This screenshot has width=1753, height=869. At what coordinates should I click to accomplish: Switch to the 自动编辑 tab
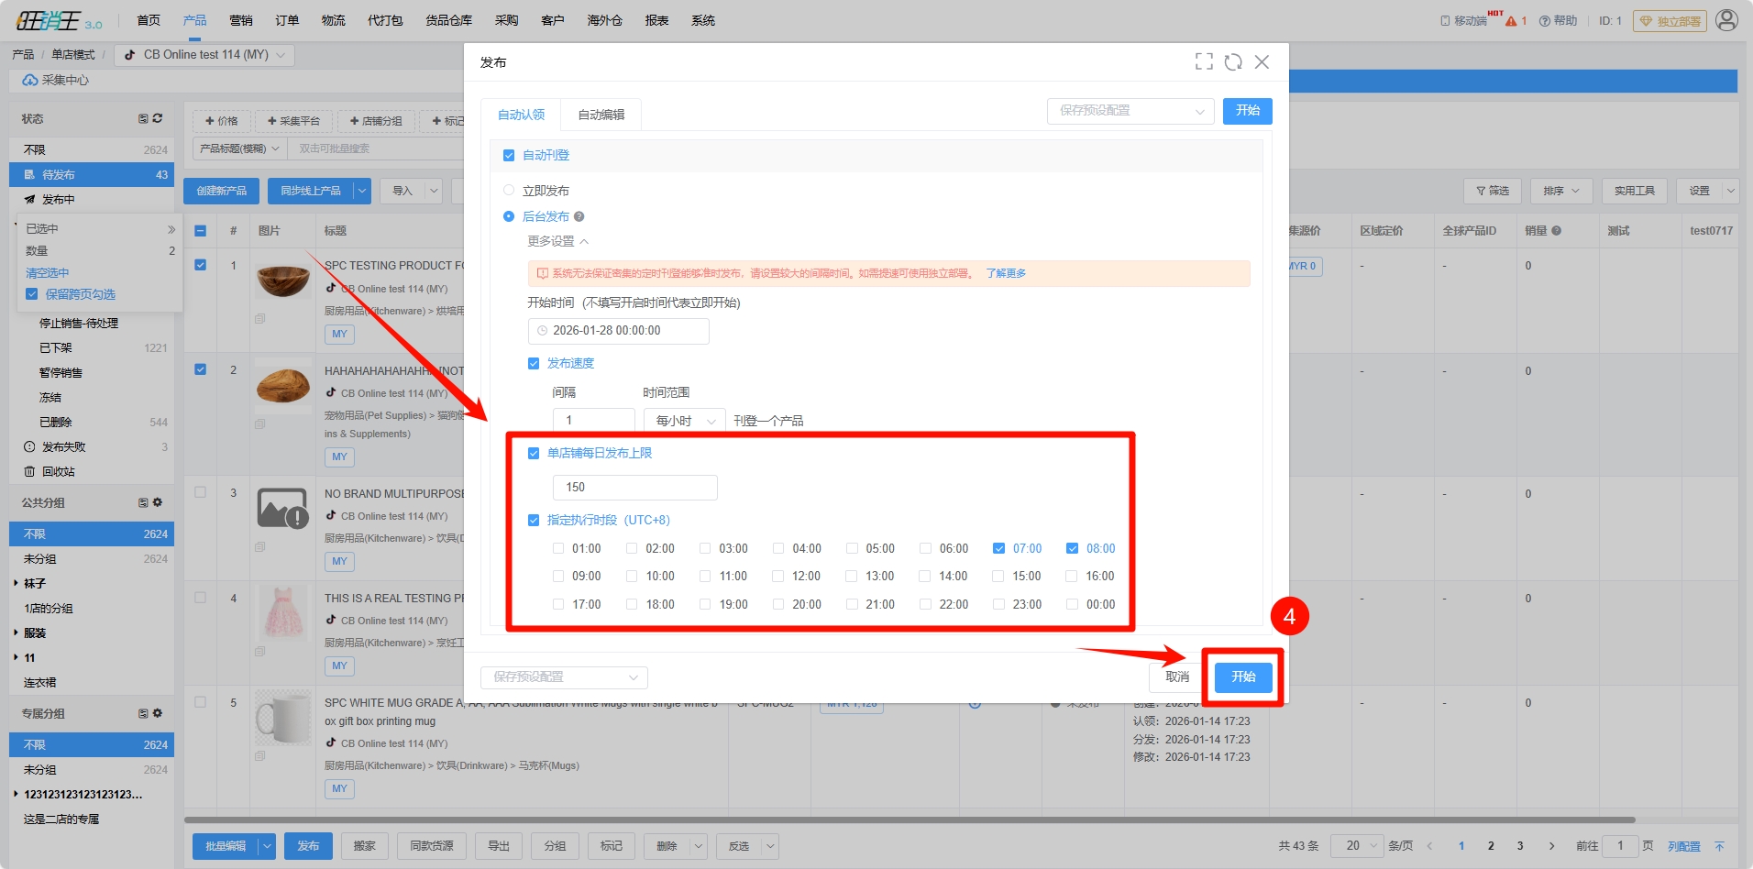[x=601, y=115]
